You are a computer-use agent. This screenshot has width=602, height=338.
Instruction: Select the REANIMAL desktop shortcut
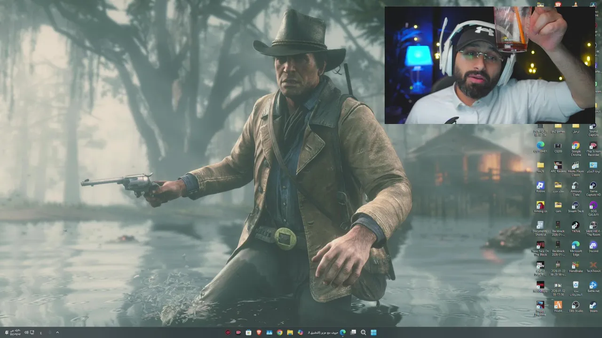(x=540, y=287)
